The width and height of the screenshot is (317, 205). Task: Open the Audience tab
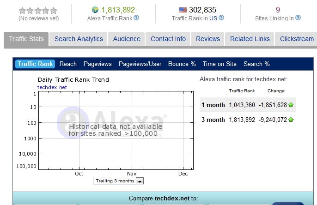pos(127,39)
